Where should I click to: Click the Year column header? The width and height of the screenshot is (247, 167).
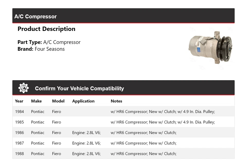pos(19,101)
